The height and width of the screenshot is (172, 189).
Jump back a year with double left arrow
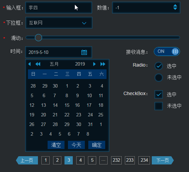pos(38,64)
